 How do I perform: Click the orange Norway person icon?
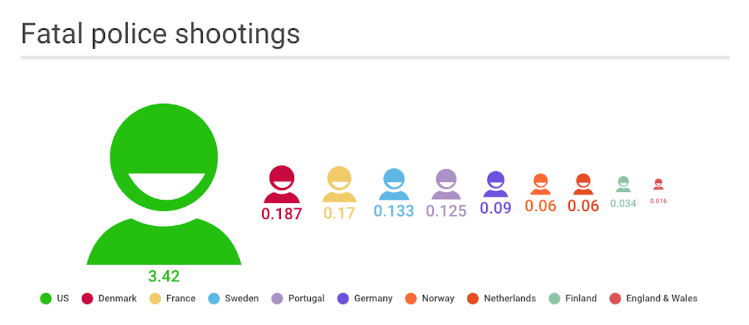click(541, 185)
